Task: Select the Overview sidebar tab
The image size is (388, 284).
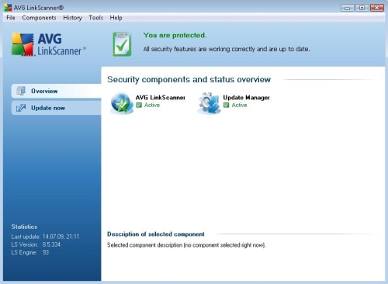Action: [x=56, y=91]
